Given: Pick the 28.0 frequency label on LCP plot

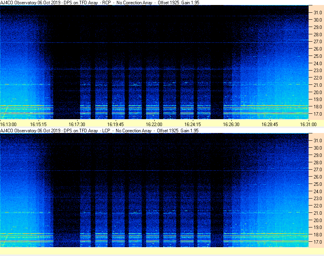Looking at the screenshot, I should (318, 162).
